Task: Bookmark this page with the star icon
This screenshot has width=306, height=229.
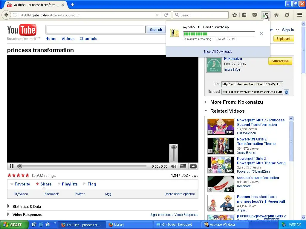Action: click(235, 15)
